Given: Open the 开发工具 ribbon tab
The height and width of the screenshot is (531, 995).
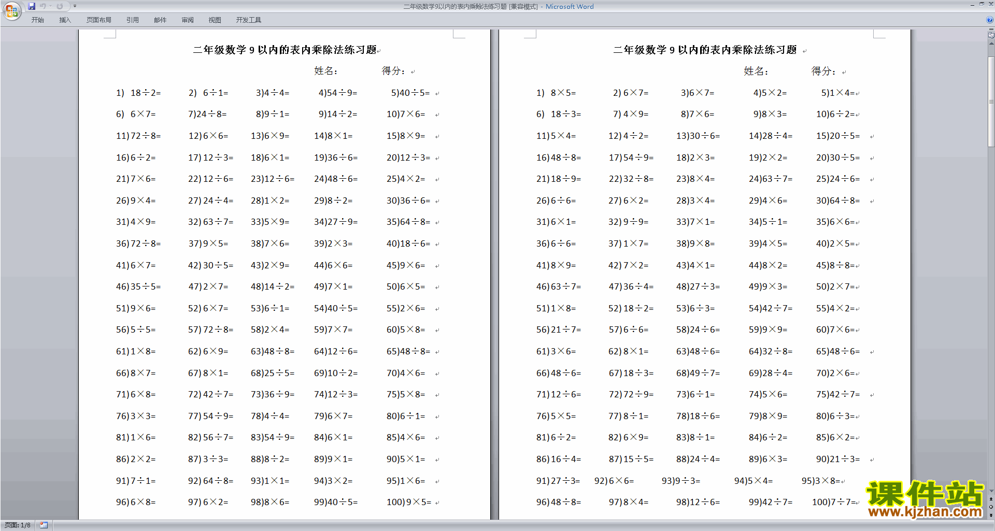Looking at the screenshot, I should pos(248,20).
